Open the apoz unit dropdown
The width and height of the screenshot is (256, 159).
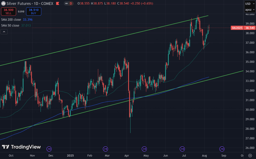pyautogui.click(x=249, y=10)
